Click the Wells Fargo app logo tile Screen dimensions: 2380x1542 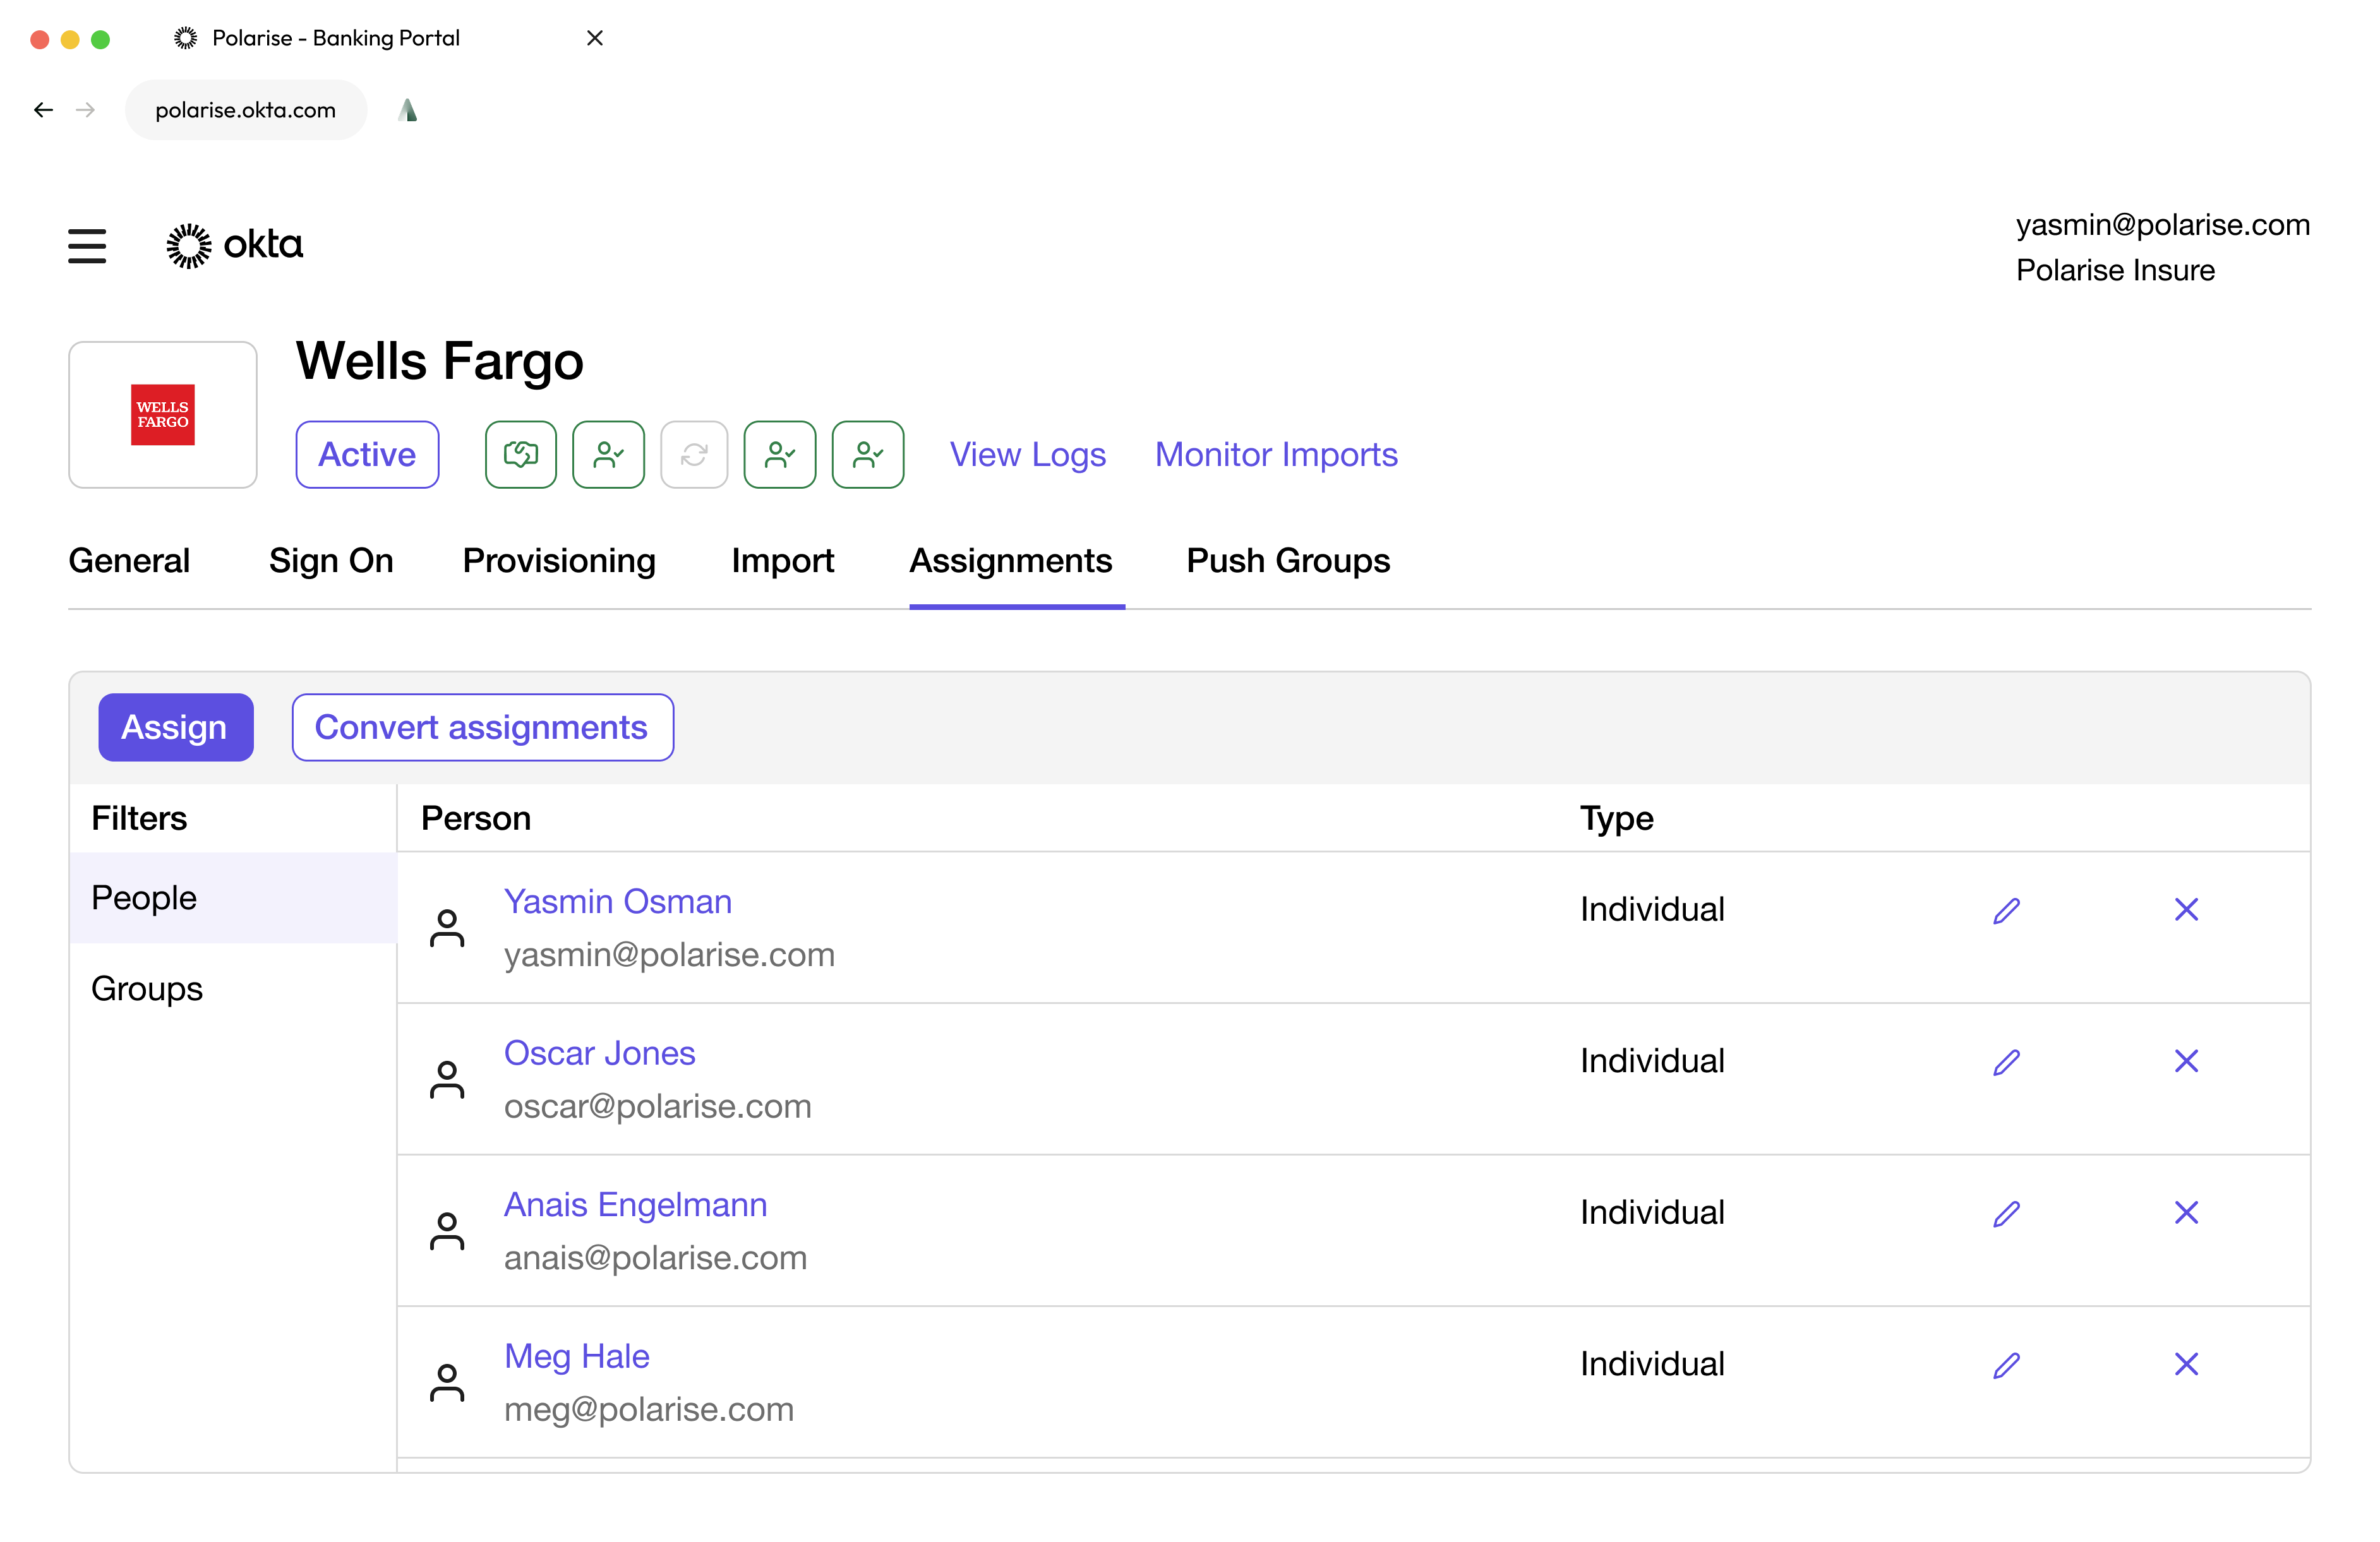click(163, 415)
